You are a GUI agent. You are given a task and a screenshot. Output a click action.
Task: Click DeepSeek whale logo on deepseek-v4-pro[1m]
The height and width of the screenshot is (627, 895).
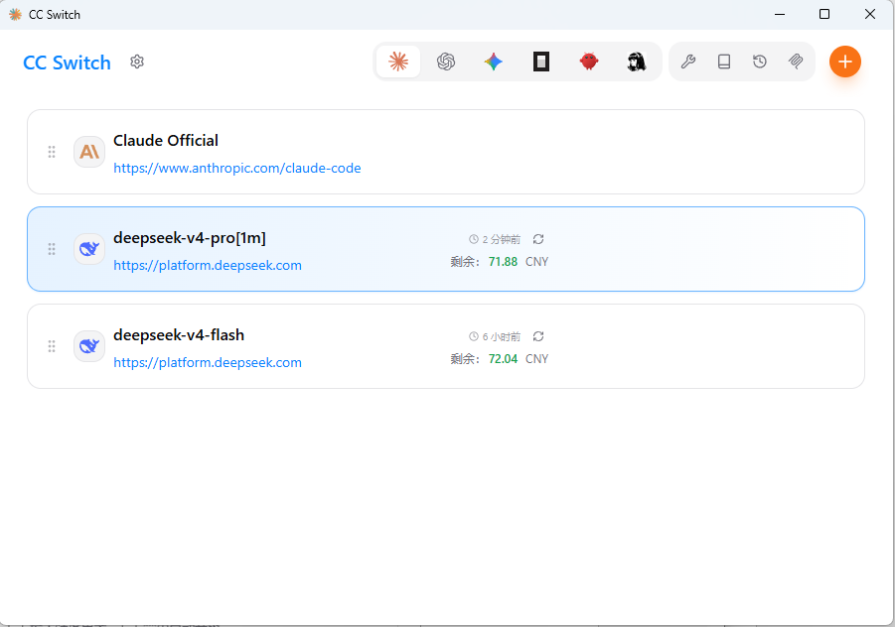coord(89,249)
